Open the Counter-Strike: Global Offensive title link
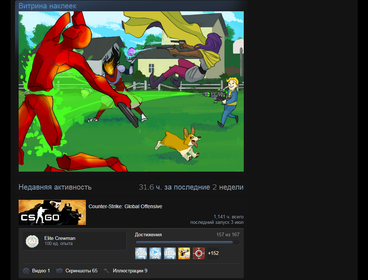The width and height of the screenshot is (368, 280). [x=125, y=206]
